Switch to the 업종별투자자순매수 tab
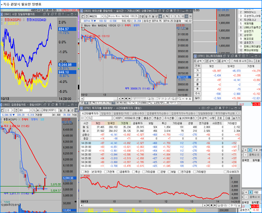 coord(158,114)
